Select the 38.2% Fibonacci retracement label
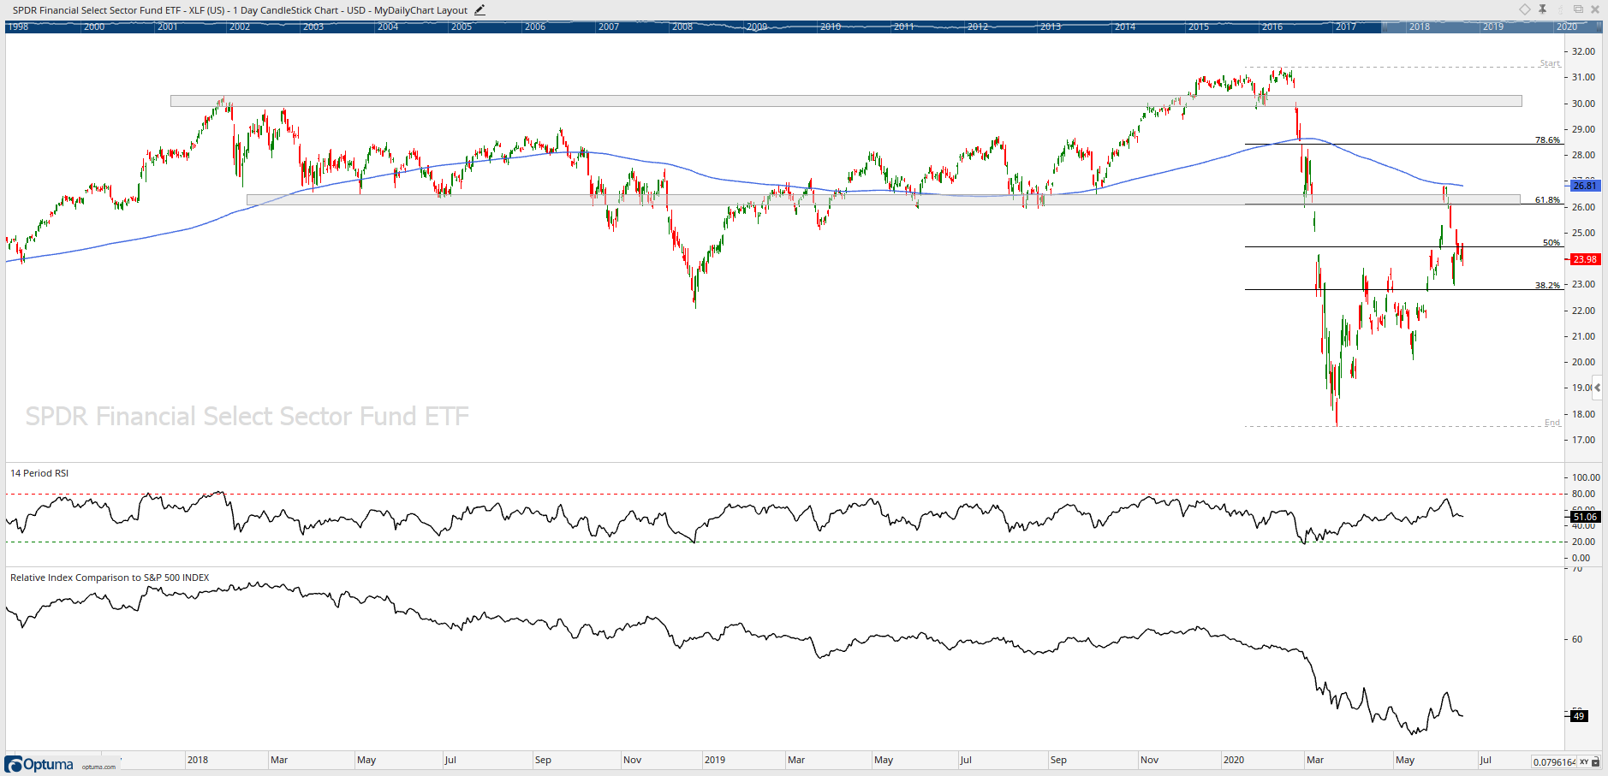The height and width of the screenshot is (776, 1608). coord(1547,285)
